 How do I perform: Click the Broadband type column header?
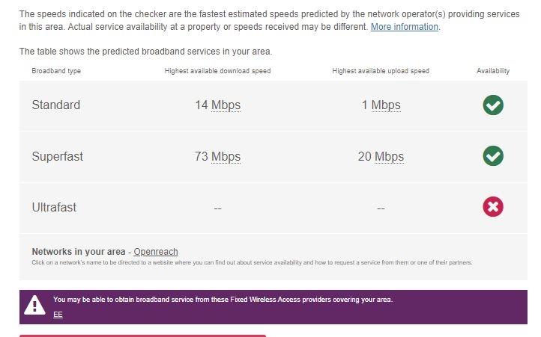click(56, 71)
